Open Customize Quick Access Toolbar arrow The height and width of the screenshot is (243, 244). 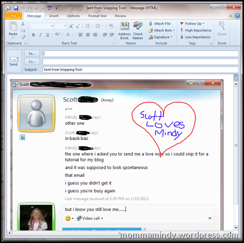point(56,8)
